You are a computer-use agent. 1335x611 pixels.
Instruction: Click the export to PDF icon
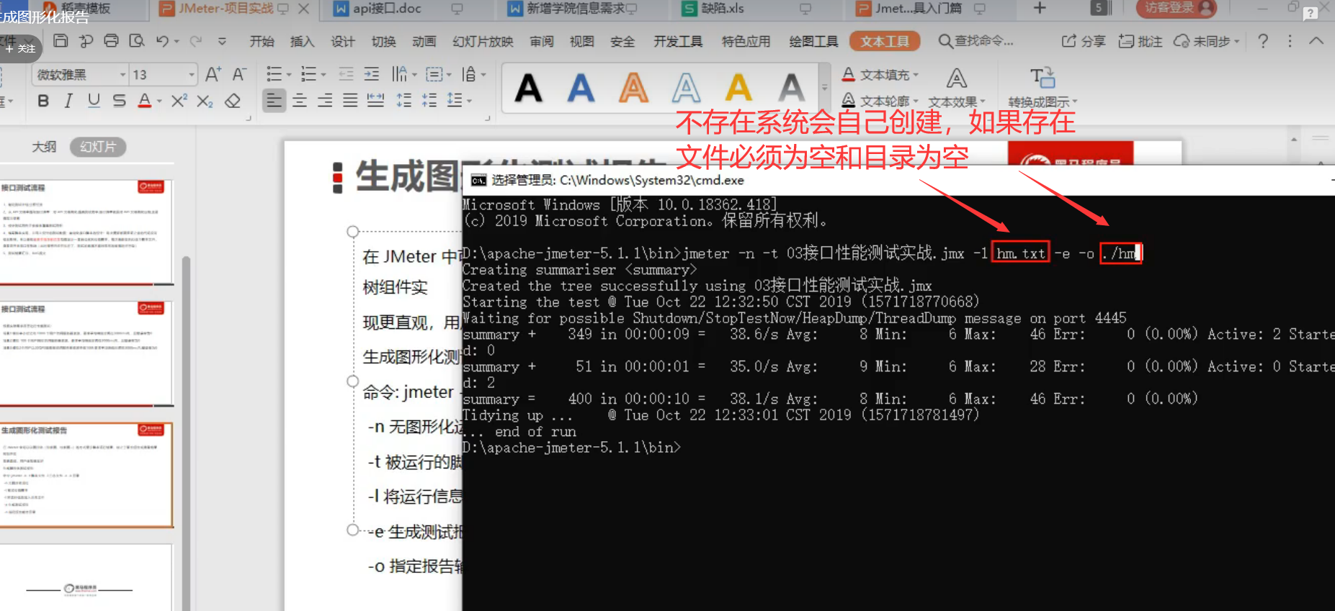(x=86, y=41)
